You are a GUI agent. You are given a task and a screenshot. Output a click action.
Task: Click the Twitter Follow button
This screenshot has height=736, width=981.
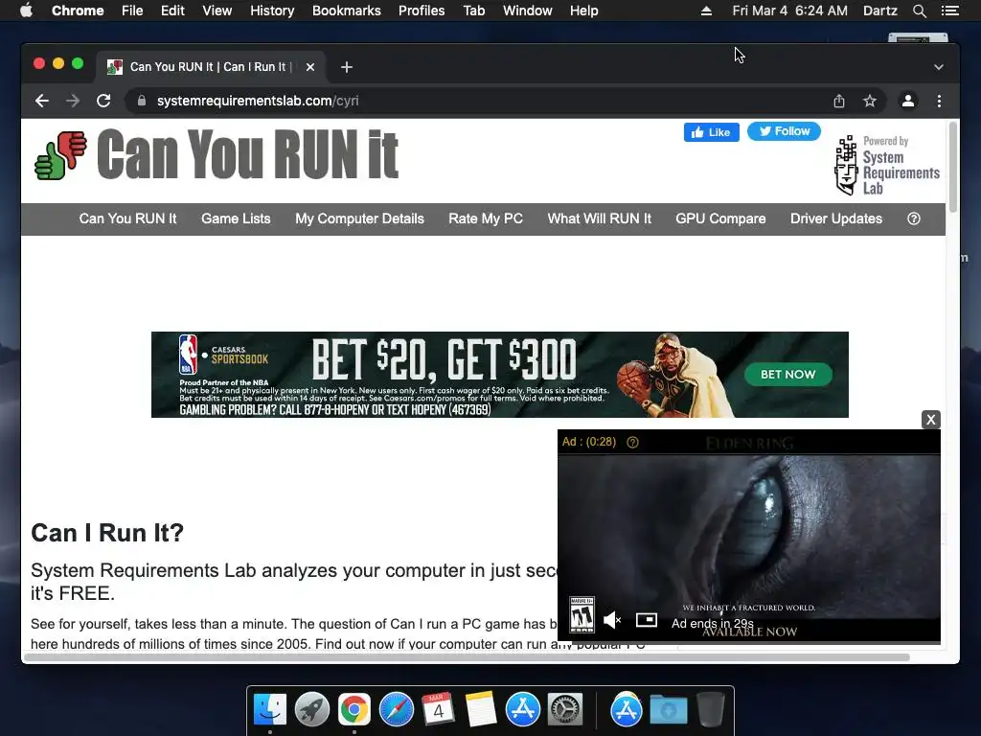tap(784, 131)
